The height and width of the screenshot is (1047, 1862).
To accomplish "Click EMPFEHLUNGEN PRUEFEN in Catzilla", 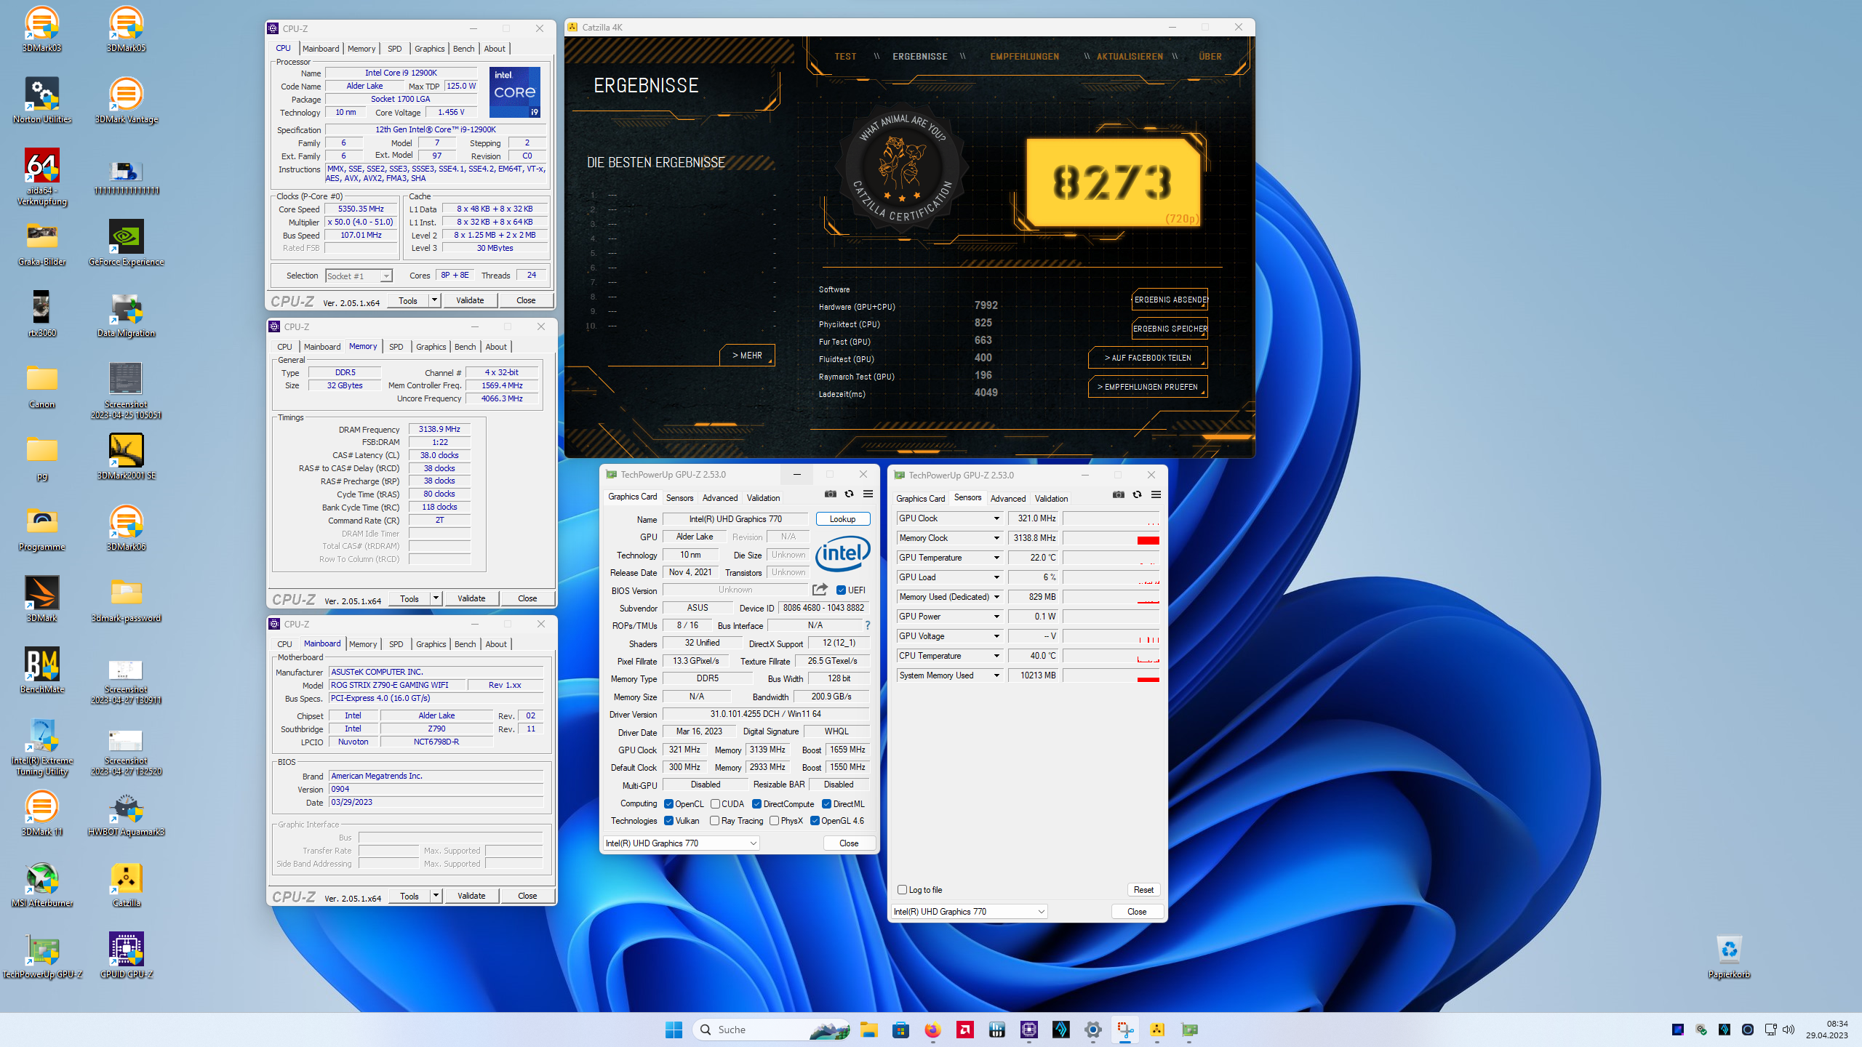I will coord(1148,387).
